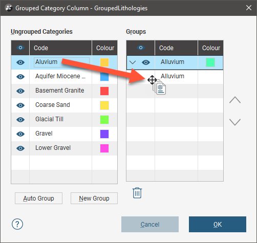Click the trash delete group icon
This screenshot has height=243, width=257.
(x=137, y=193)
